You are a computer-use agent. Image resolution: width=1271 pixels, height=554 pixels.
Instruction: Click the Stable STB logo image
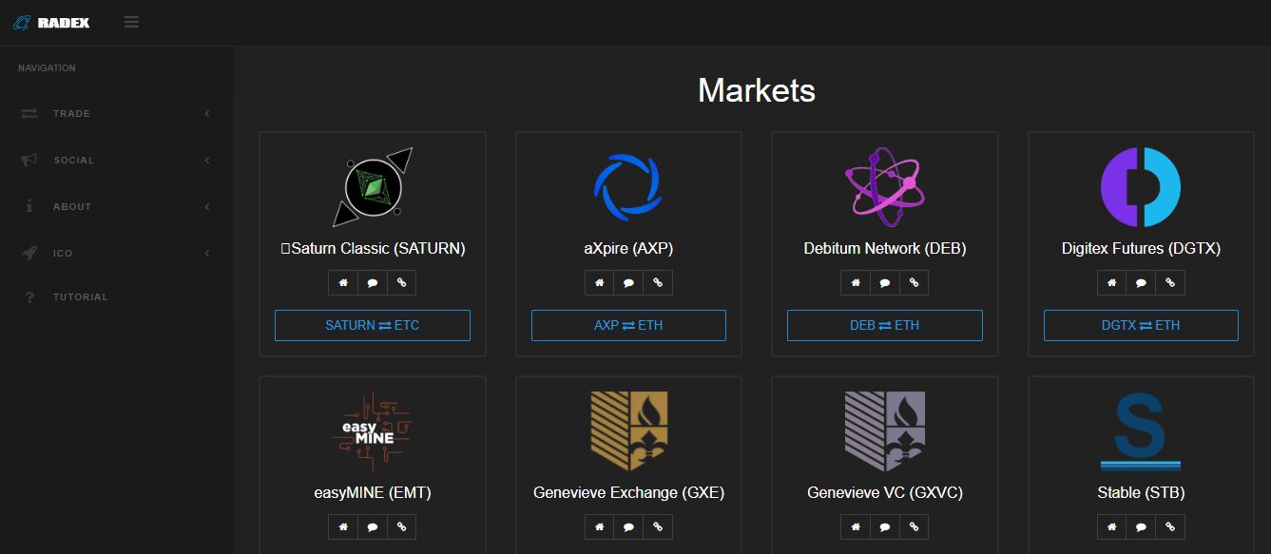[x=1141, y=431]
